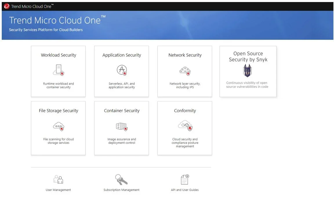Select the File Storage Security cloud-shield icon

[x=58, y=126]
